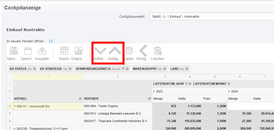Click the LIEFERDATUM JAHR funnel icon

(186, 84)
